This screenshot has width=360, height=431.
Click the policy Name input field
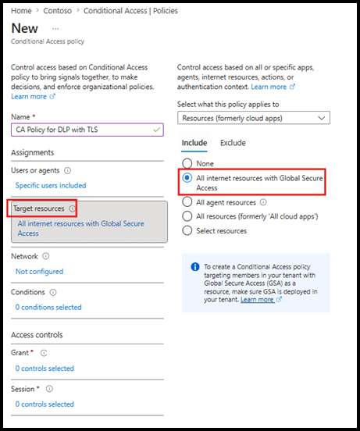click(x=87, y=130)
